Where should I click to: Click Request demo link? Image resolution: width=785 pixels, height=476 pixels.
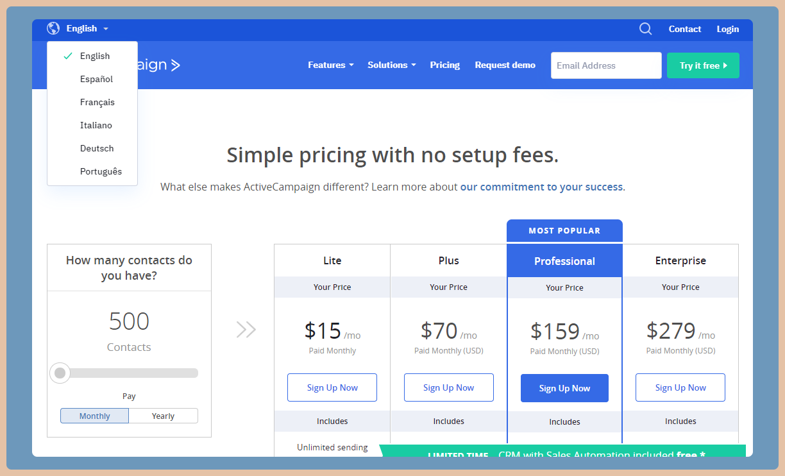[x=505, y=65]
